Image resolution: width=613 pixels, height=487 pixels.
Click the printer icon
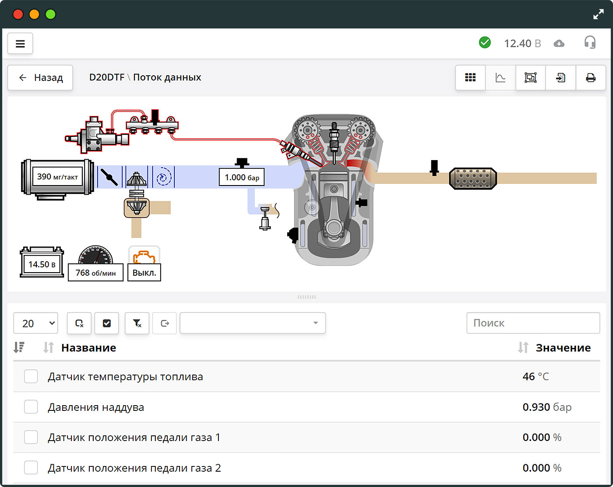point(591,77)
